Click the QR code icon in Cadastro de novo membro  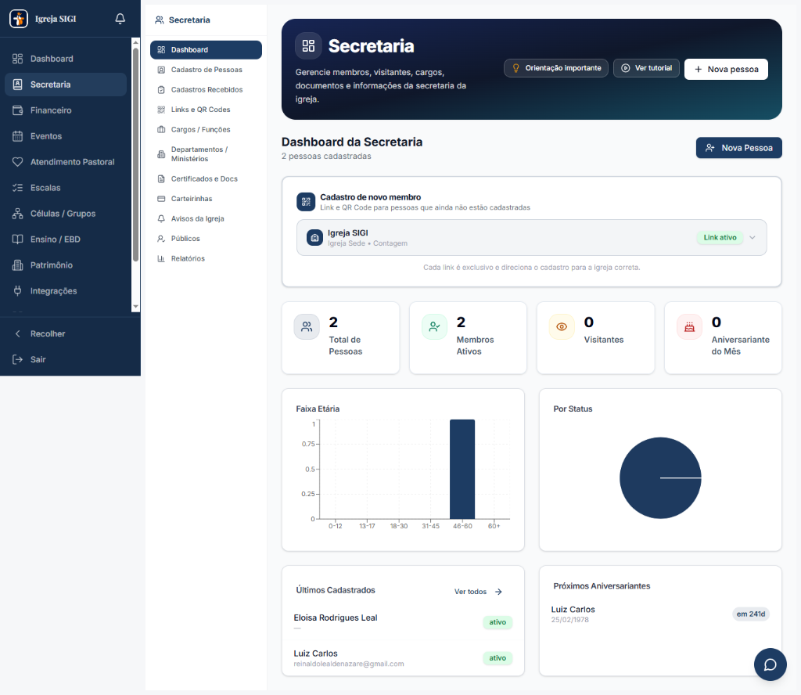tap(306, 202)
